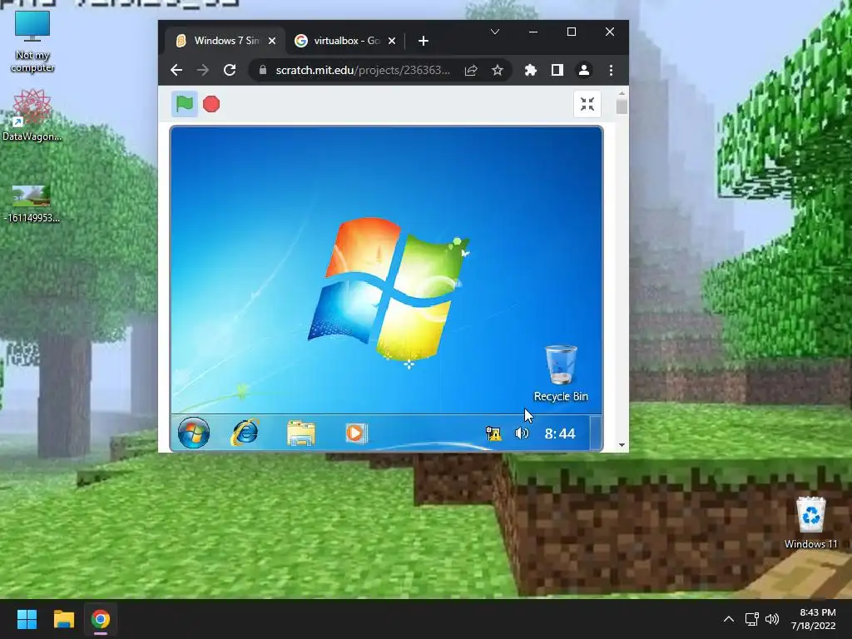852x639 pixels.
Task: Click the green flag to start the Scratch project
Action: click(x=184, y=104)
